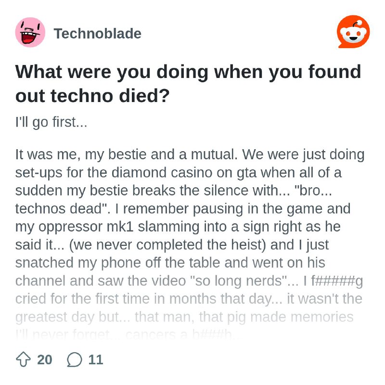Viewport: 385px width, 385px height.
Task: Open comments via speech bubble icon
Action: pyautogui.click(x=75, y=359)
